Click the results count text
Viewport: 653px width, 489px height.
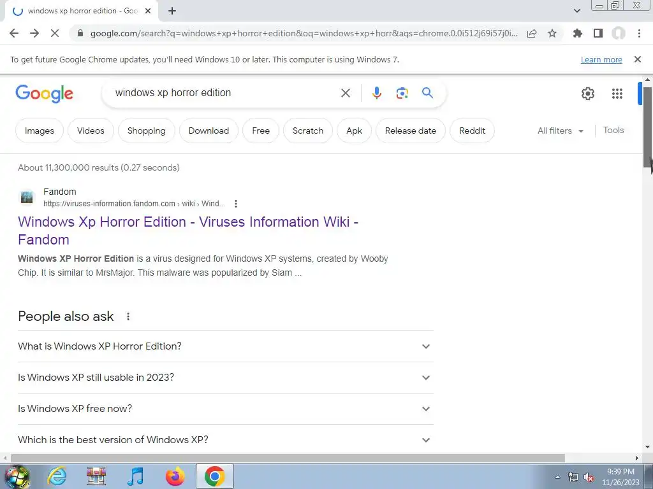[99, 167]
